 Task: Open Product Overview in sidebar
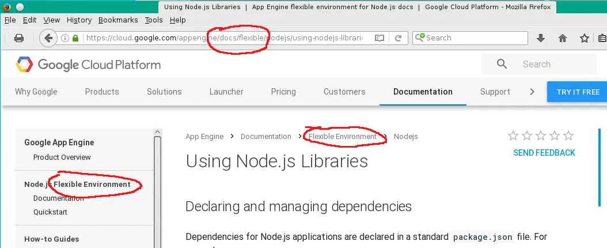pyautogui.click(x=62, y=157)
